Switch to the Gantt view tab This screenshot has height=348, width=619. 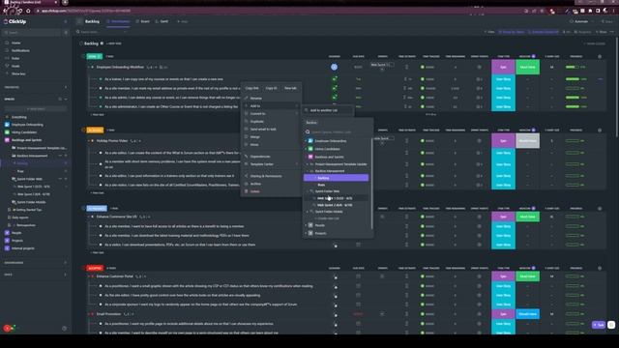coord(162,21)
